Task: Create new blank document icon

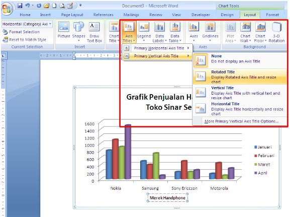Action: [x=54, y=6]
